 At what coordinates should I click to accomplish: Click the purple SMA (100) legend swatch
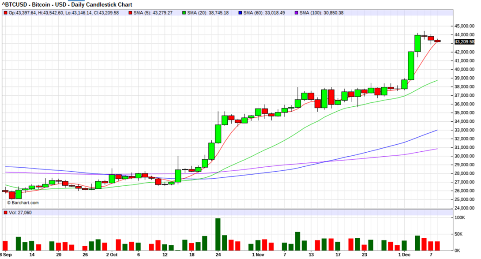click(x=297, y=13)
